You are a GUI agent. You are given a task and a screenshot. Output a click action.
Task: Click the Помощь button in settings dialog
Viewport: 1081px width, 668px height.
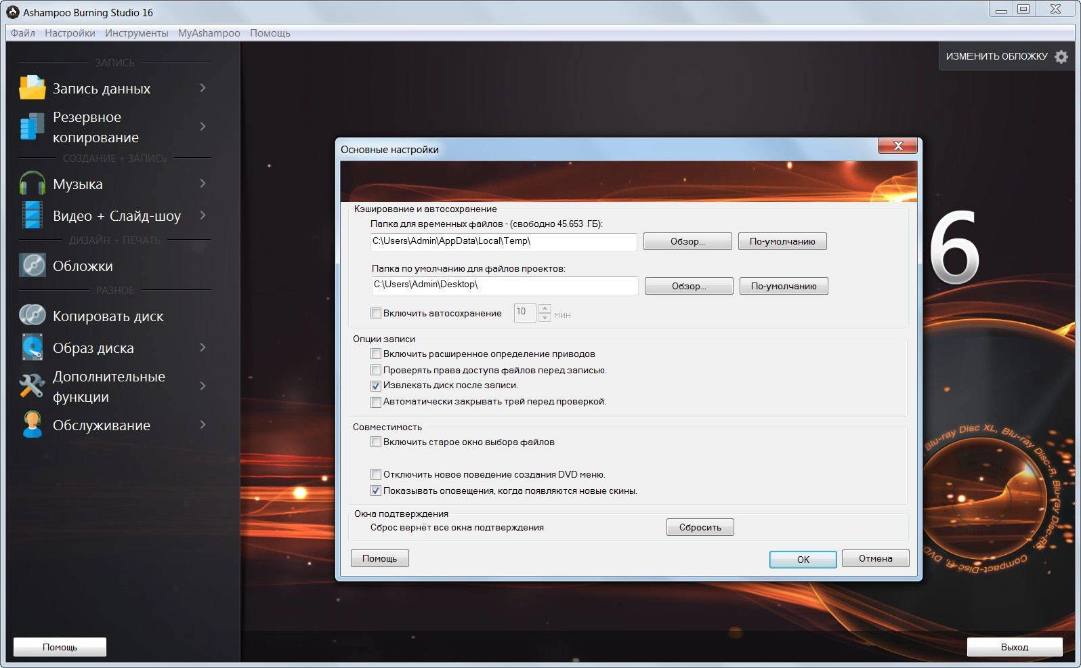coord(379,558)
